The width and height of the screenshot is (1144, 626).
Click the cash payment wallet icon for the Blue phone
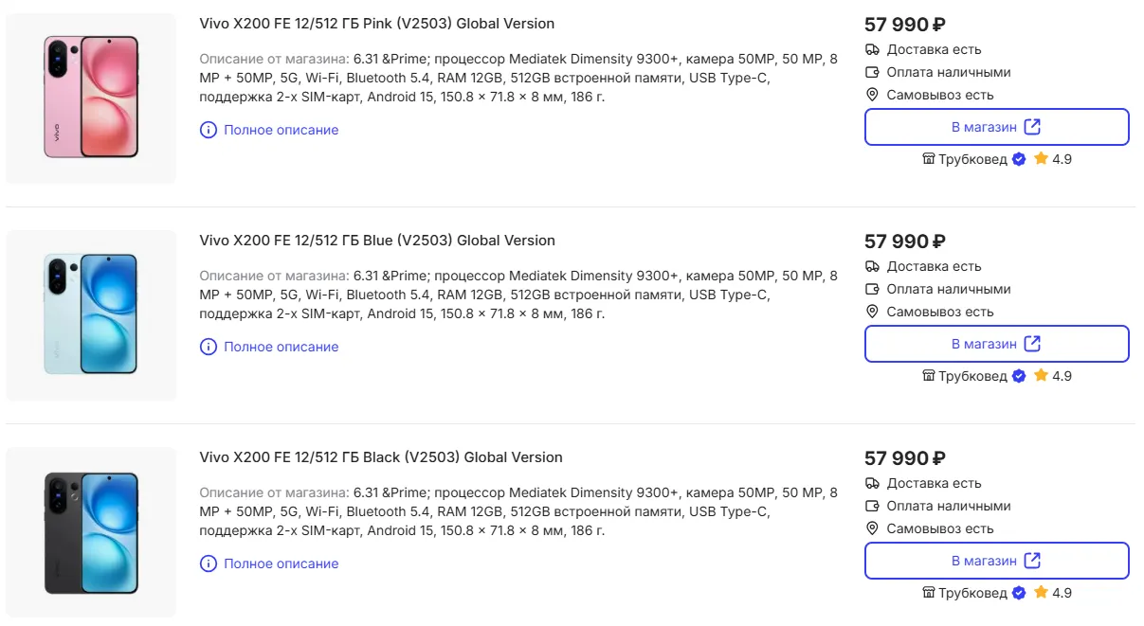pos(873,289)
